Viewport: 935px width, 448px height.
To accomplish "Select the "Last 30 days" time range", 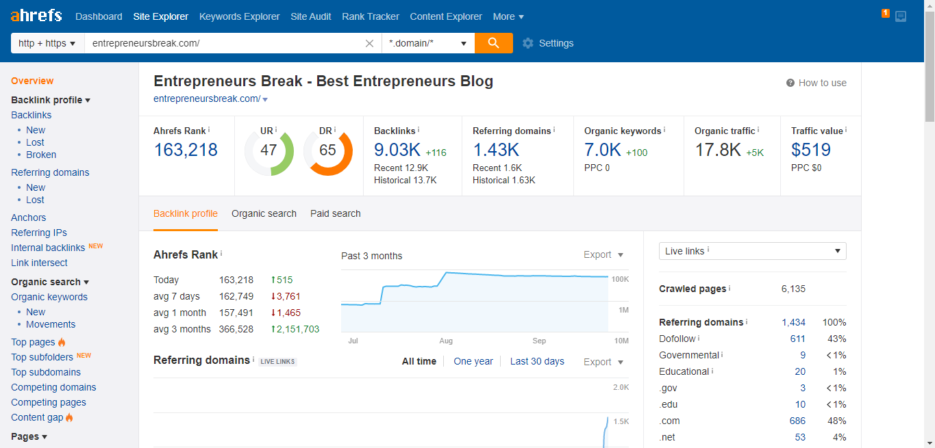I will click(x=537, y=361).
